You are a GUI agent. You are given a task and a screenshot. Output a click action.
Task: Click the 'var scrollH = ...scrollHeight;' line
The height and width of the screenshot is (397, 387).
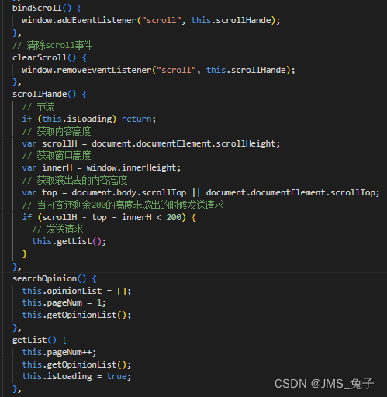[151, 143]
